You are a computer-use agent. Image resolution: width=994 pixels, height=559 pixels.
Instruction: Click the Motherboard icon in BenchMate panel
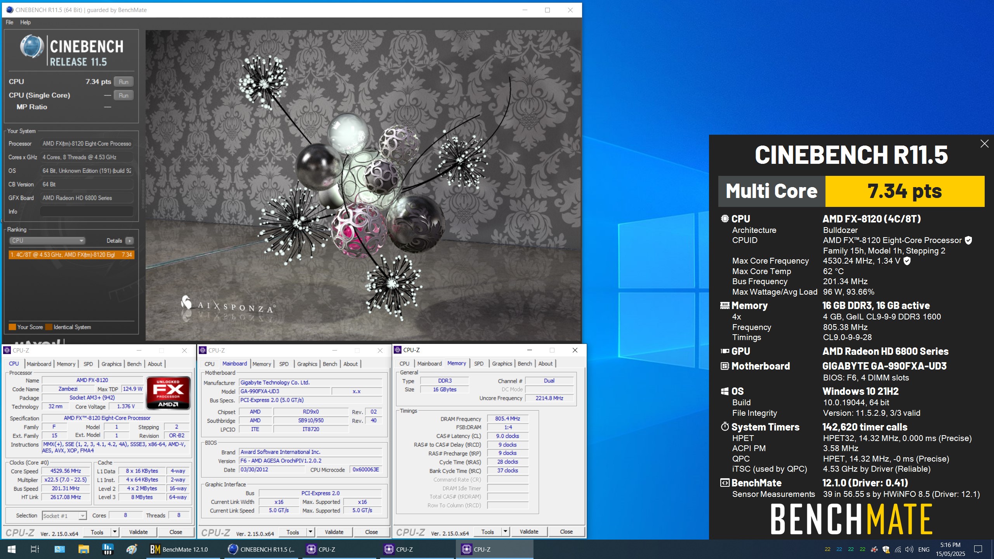coord(725,366)
